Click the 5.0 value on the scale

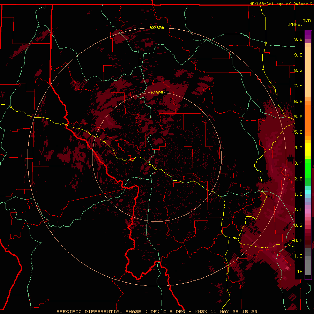(298, 132)
